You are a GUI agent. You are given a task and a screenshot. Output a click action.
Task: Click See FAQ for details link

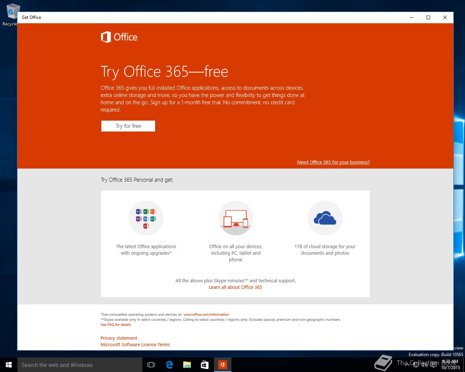coord(116,325)
